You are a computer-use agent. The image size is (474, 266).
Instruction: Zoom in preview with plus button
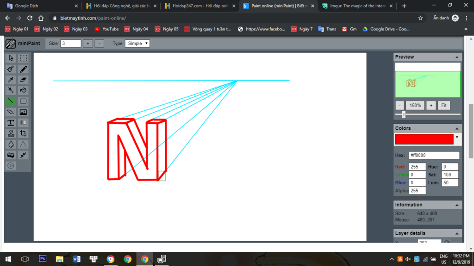(431, 106)
